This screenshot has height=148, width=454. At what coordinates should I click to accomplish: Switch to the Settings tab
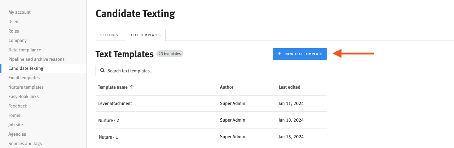(109, 35)
